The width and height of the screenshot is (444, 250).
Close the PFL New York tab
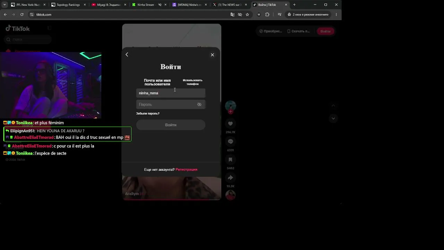44,5
